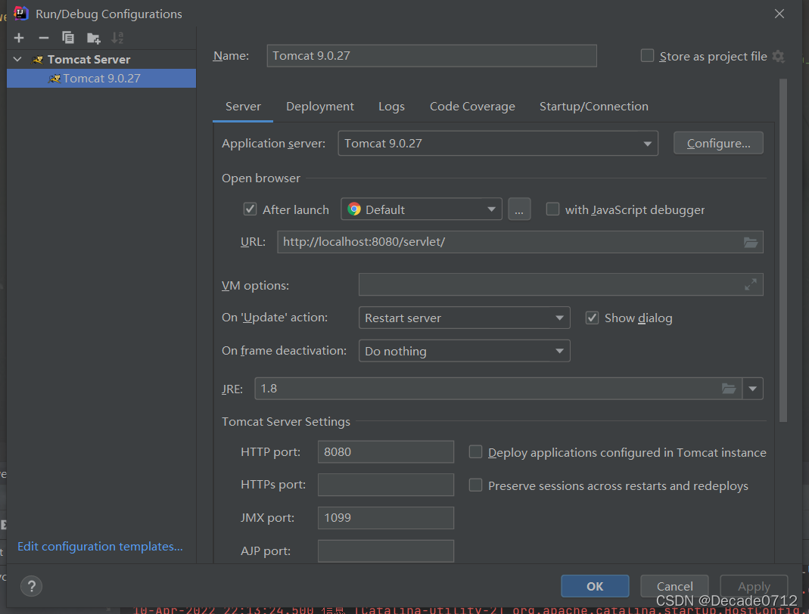
Task: Close the Run/Debug Configurations dialog
Action: coord(779,14)
